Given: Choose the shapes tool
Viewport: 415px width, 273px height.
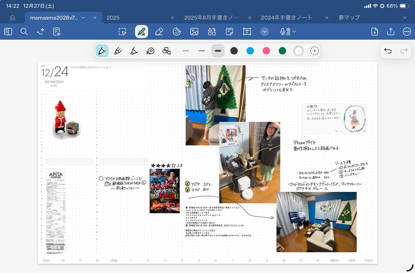Looking at the screenshot, I should coord(212,31).
